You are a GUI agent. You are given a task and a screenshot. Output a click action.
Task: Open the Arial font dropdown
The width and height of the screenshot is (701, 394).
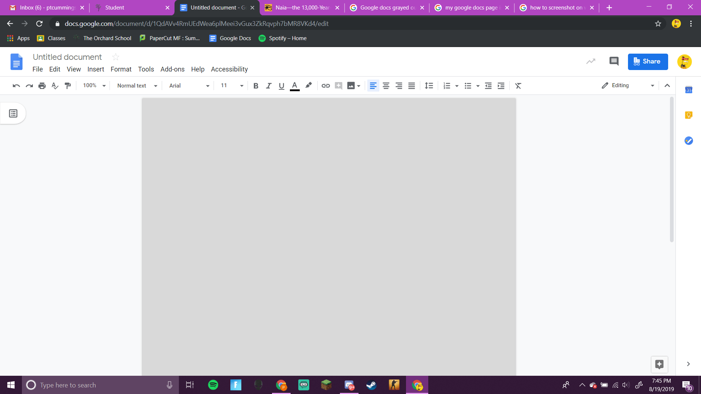coord(189,86)
